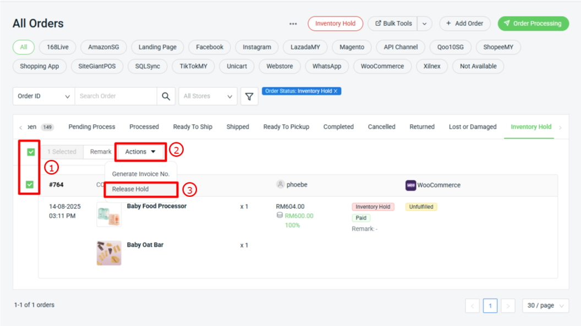Click the three-dots more options icon
The image size is (581, 326).
click(293, 24)
